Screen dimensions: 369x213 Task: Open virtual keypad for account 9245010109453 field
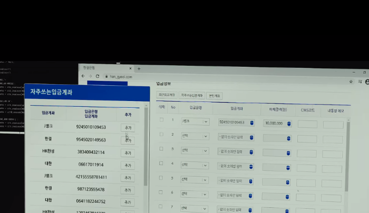click(252, 123)
